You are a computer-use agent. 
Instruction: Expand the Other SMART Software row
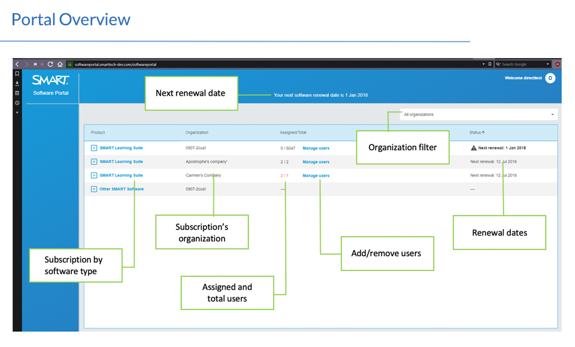[94, 189]
